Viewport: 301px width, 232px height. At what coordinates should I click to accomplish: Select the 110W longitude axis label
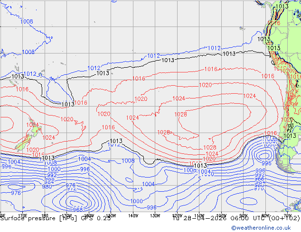(199, 216)
